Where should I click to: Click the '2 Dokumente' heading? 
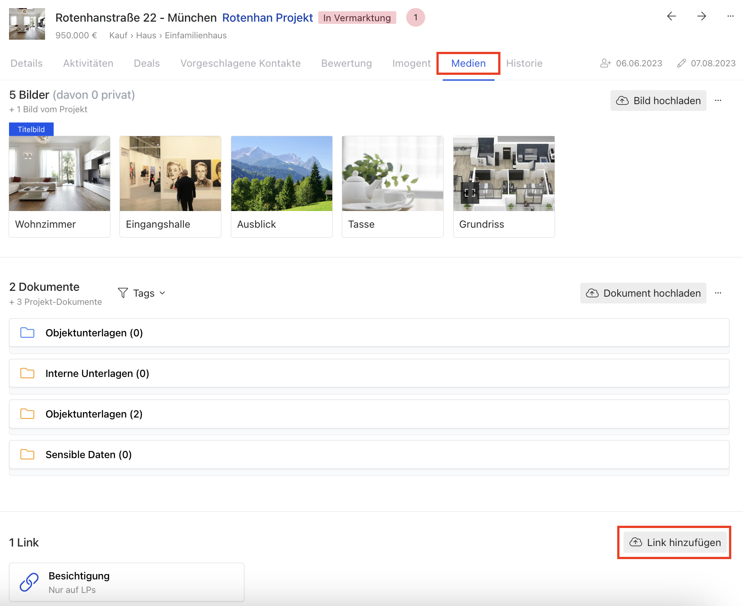44,287
